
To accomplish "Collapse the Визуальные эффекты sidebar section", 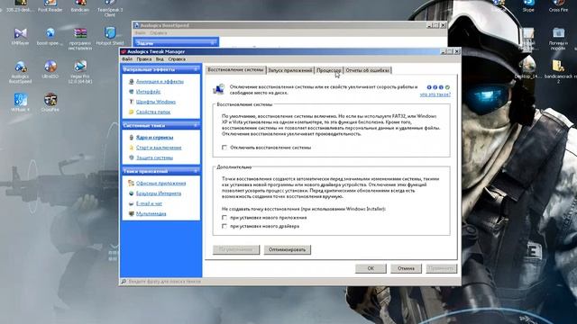I will 196,69.
